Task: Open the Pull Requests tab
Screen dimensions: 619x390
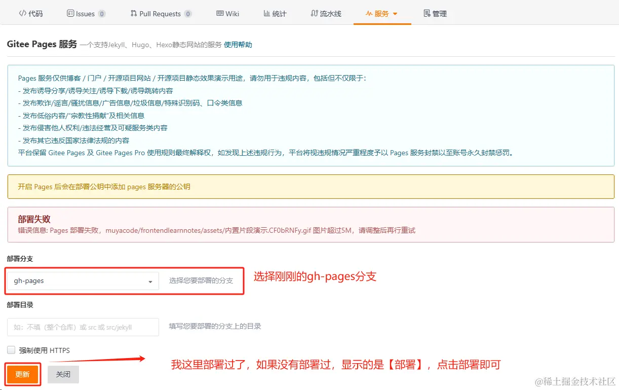Action: pyautogui.click(x=161, y=14)
